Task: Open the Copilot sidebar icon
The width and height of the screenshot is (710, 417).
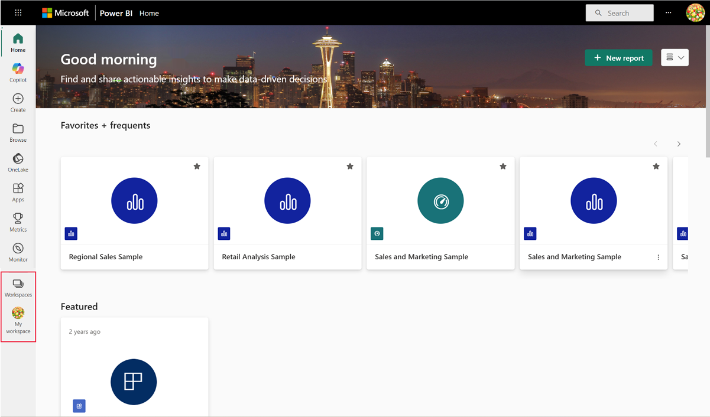Action: point(18,71)
